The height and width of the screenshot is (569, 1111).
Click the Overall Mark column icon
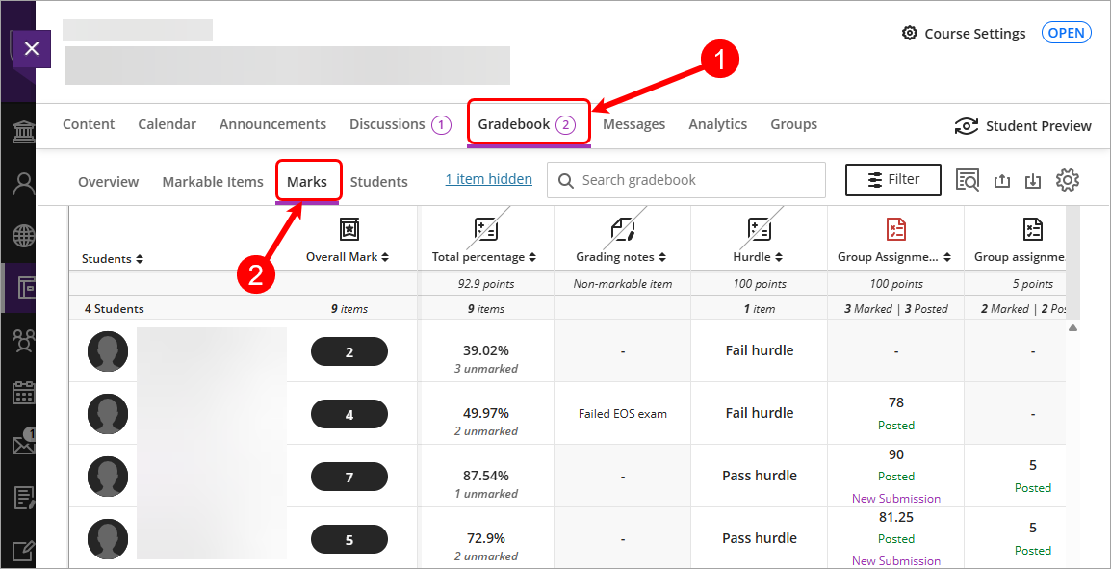pos(349,229)
